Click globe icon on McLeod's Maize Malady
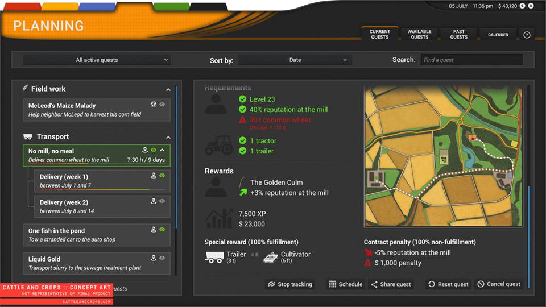Viewport: 546px width, 307px height. coord(154,105)
